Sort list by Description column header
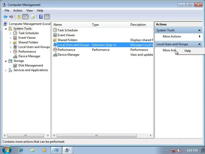This screenshot has height=154, width=205. pos(141,25)
